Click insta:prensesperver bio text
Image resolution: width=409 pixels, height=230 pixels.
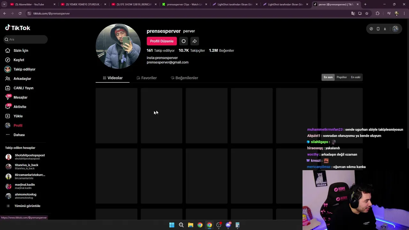[x=162, y=58]
